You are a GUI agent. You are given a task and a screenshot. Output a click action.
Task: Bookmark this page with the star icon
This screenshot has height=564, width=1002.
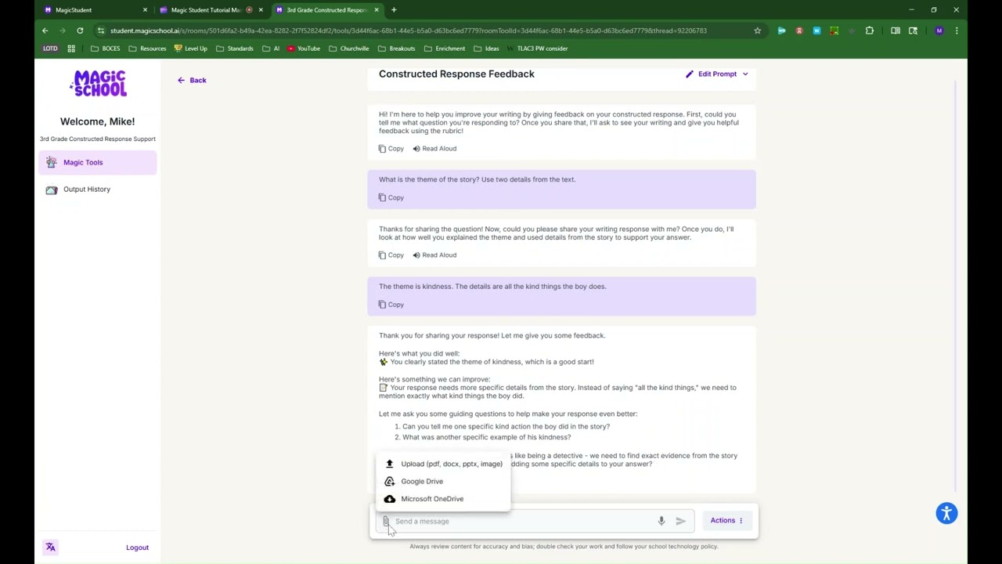[x=757, y=31]
